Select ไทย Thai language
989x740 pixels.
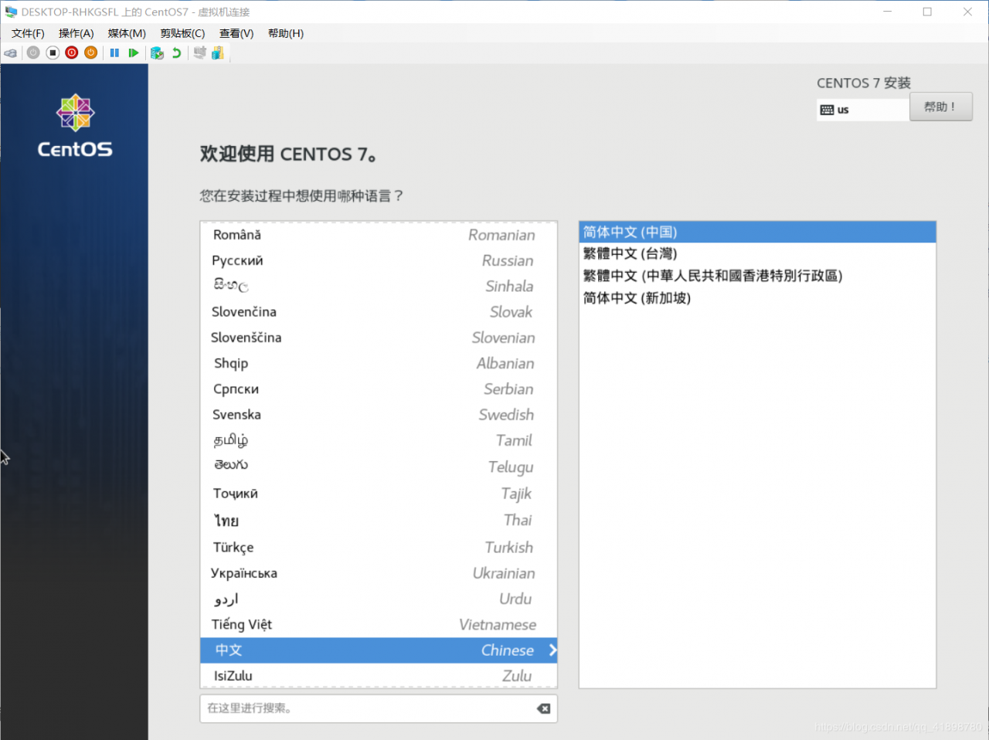tap(379, 521)
